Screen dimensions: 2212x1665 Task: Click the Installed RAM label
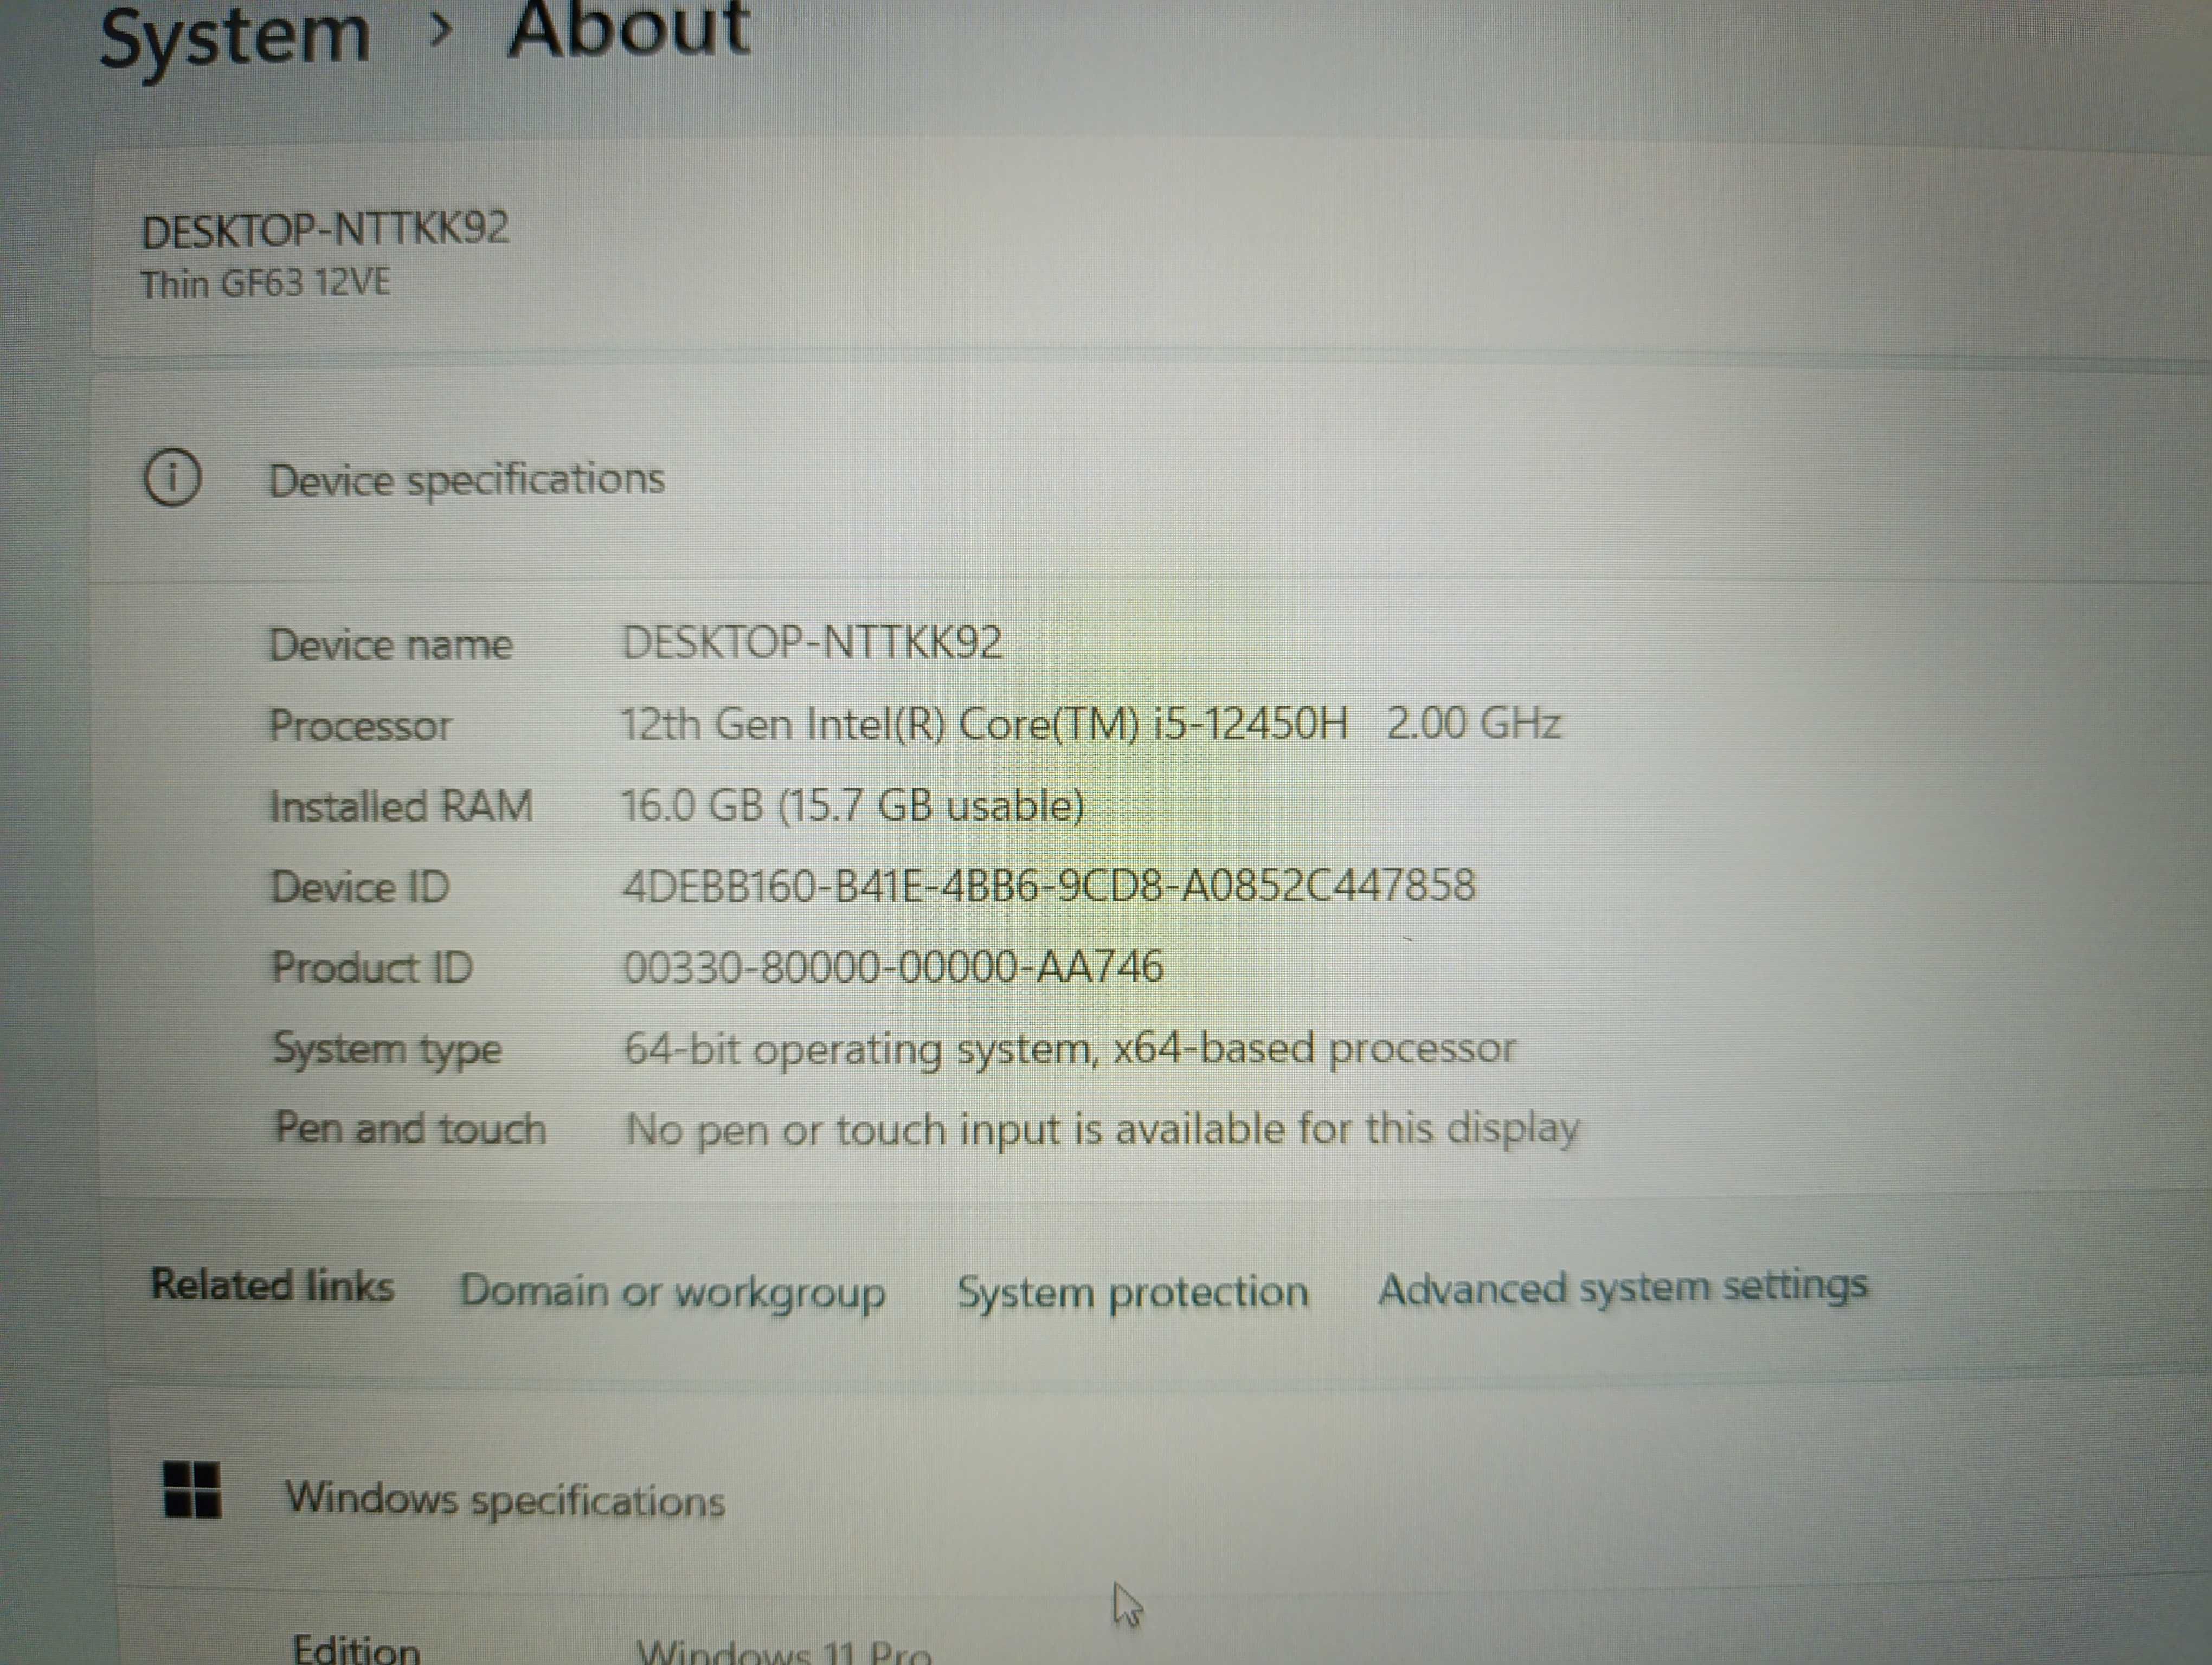(x=401, y=806)
